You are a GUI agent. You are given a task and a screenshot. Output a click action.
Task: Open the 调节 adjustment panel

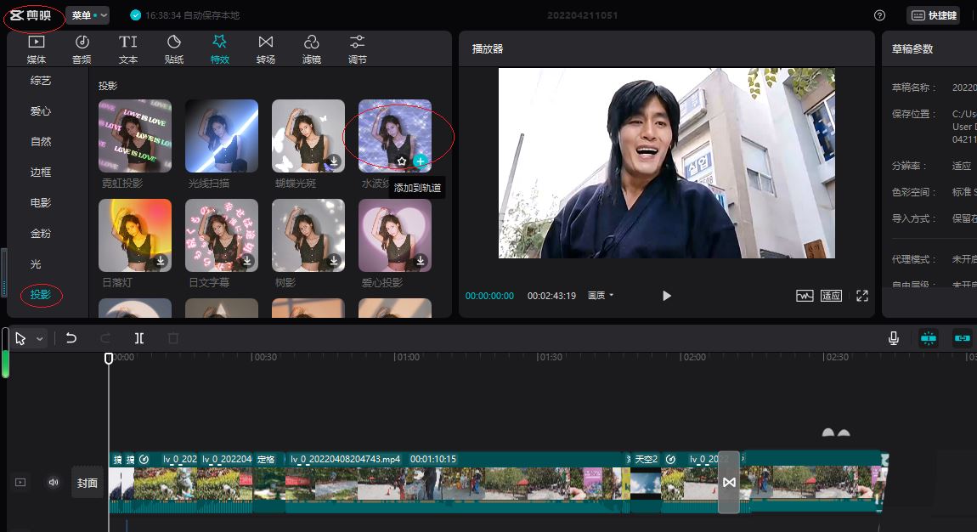pos(357,48)
